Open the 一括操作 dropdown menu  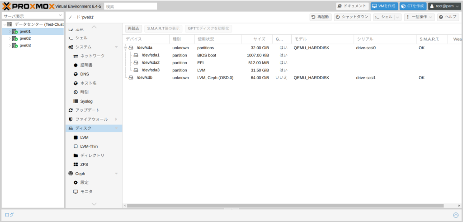point(419,17)
